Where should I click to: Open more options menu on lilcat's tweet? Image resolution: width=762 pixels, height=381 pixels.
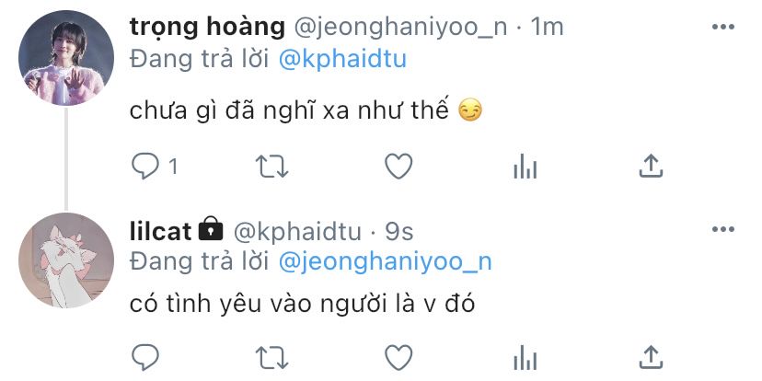pyautogui.click(x=723, y=229)
